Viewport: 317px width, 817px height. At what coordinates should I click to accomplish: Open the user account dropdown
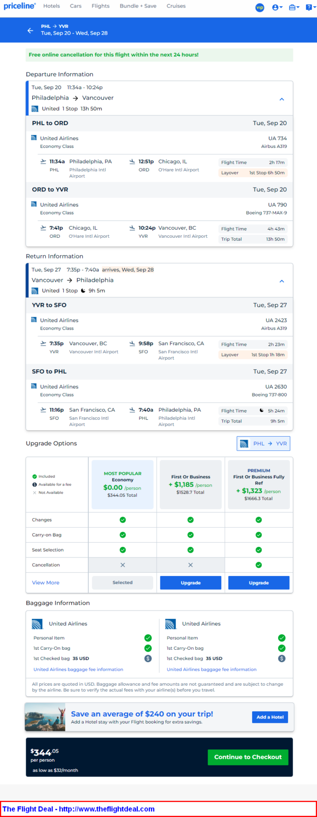tap(277, 8)
